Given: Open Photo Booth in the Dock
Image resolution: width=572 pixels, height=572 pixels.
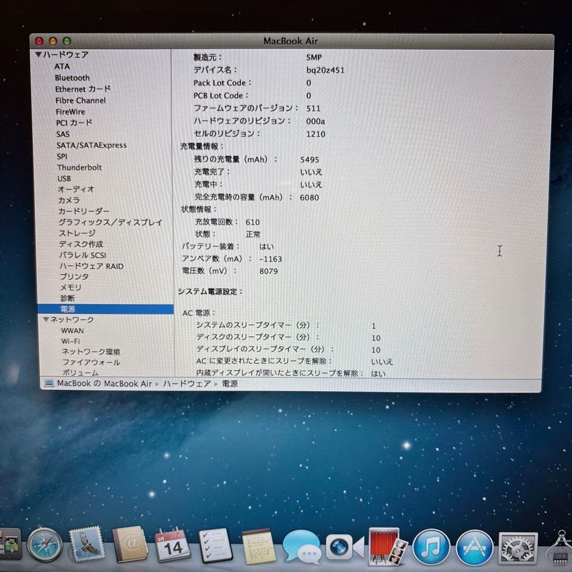Looking at the screenshot, I should (x=387, y=546).
